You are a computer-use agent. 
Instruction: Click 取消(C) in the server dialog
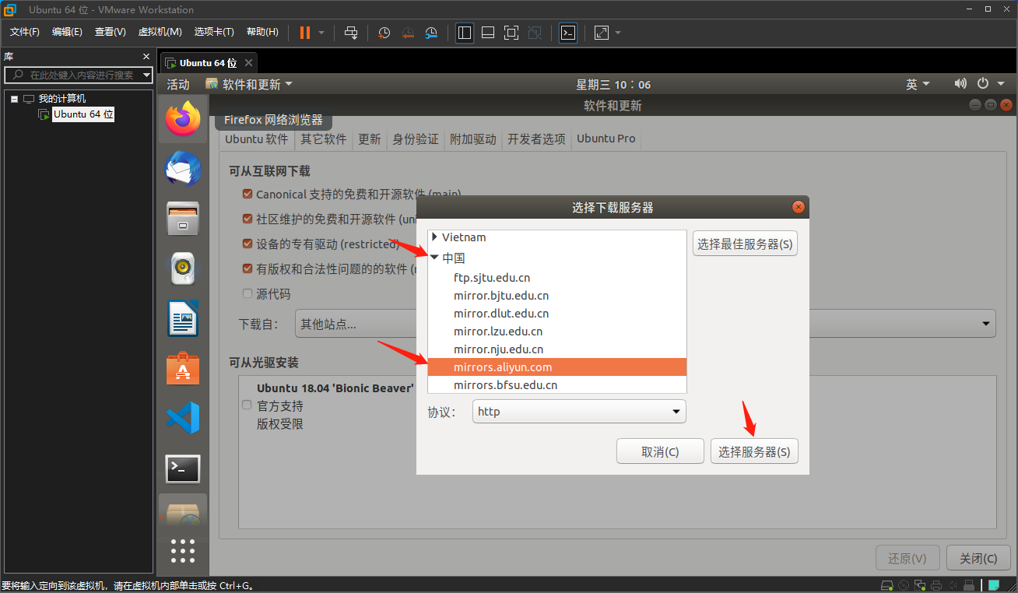(x=660, y=451)
